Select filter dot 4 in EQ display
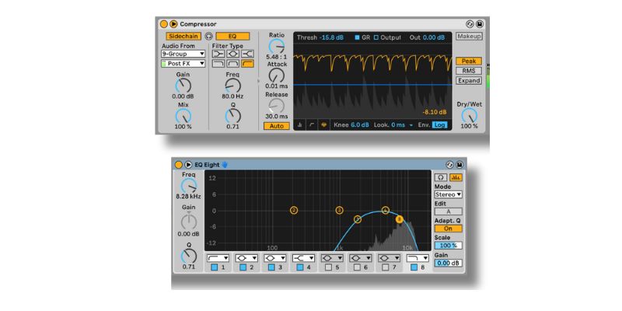Screen dimensions: 622x311 (x=386, y=210)
